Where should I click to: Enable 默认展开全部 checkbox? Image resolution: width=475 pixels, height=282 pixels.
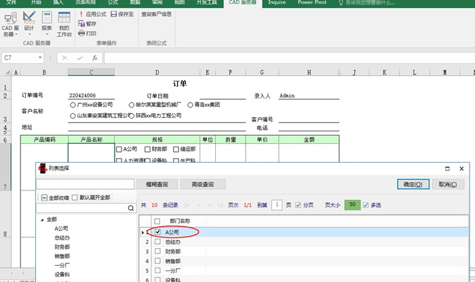coord(75,198)
